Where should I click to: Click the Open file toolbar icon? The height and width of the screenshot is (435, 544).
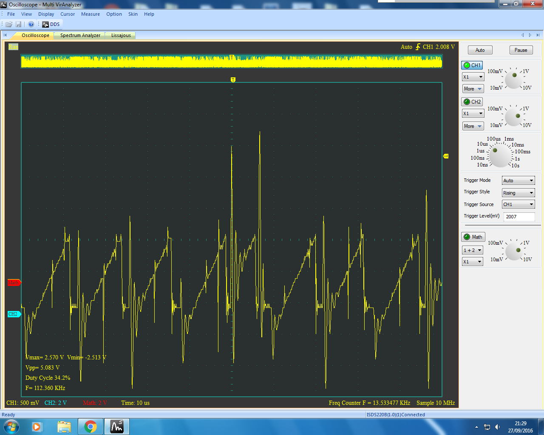coord(8,24)
